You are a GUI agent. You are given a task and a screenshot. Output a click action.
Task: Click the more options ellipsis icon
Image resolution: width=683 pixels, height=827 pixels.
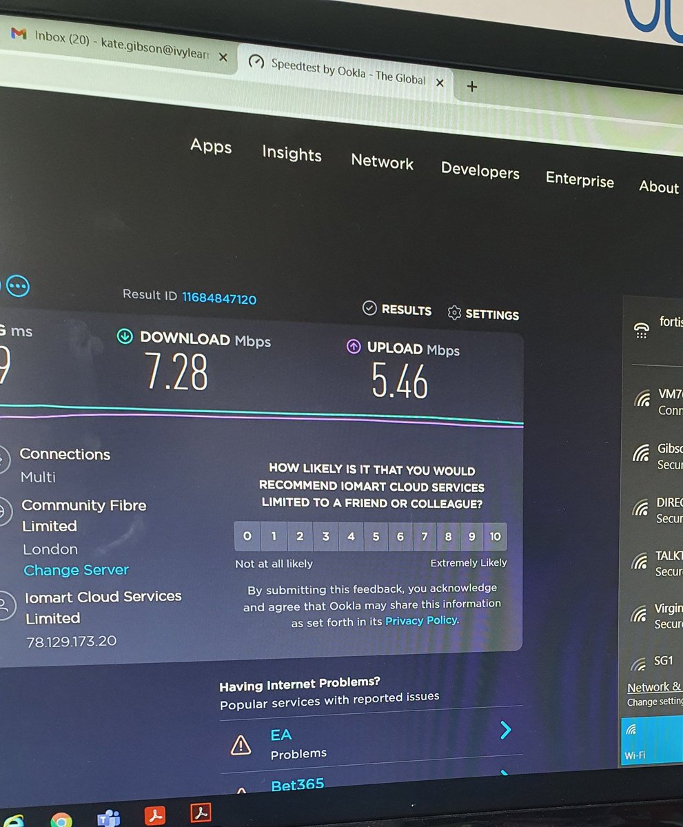click(x=17, y=286)
